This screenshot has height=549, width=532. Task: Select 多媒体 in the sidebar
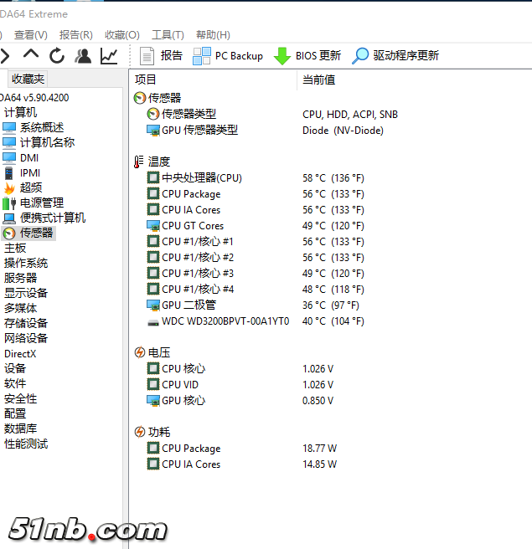(x=20, y=309)
